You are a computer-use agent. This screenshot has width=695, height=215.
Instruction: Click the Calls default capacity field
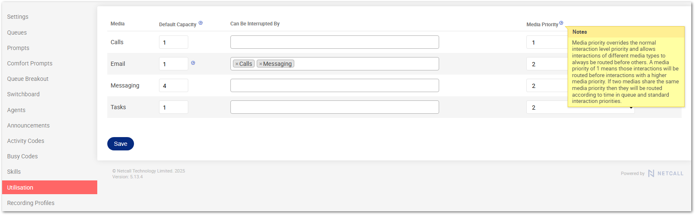(x=173, y=42)
